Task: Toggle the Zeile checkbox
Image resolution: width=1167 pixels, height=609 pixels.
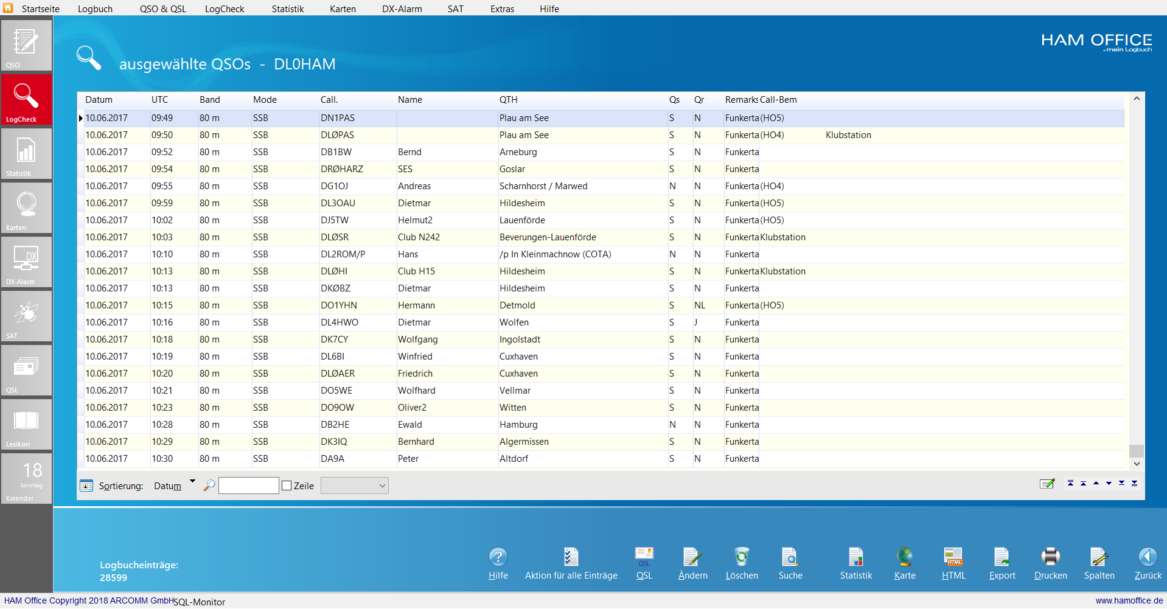Action: click(x=287, y=485)
